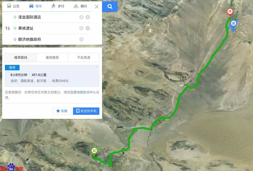Add a waypoint with the plus icon
The image size is (253, 171).
pos(88,17)
